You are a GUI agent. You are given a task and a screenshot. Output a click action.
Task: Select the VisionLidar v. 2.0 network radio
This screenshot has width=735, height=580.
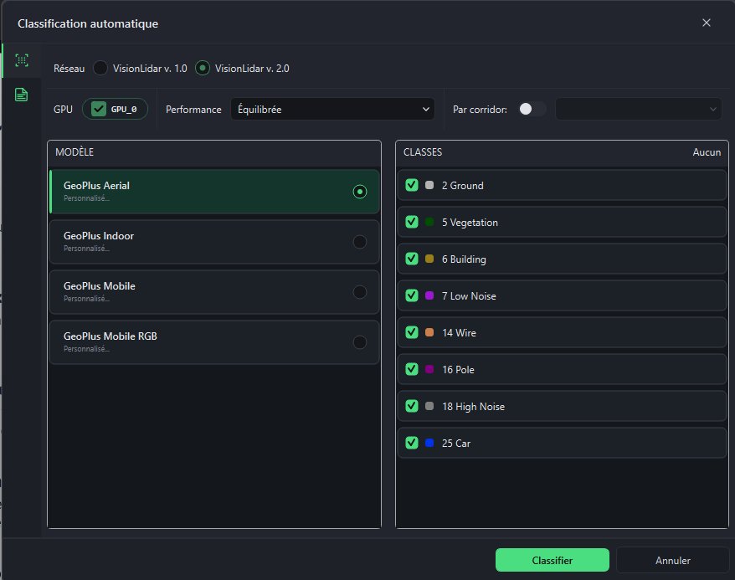(202, 68)
